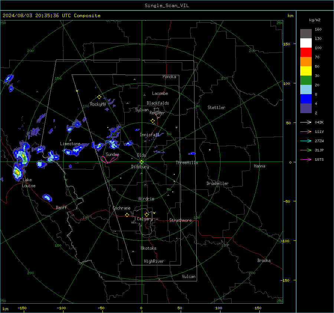The width and height of the screenshot is (334, 313).
Task: Click the Brooks city label
Action: [x=264, y=261]
